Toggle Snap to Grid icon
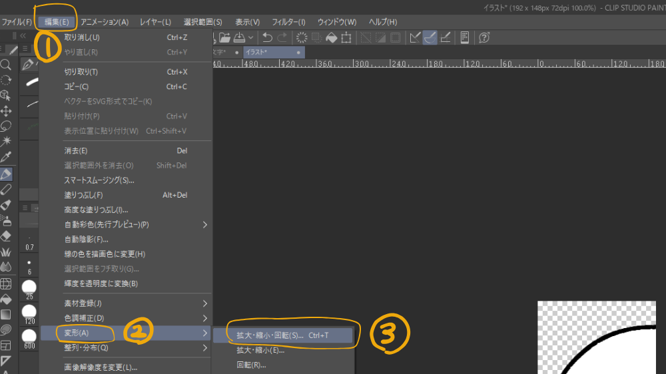Viewport: 666px width, 374px height. tap(445, 38)
